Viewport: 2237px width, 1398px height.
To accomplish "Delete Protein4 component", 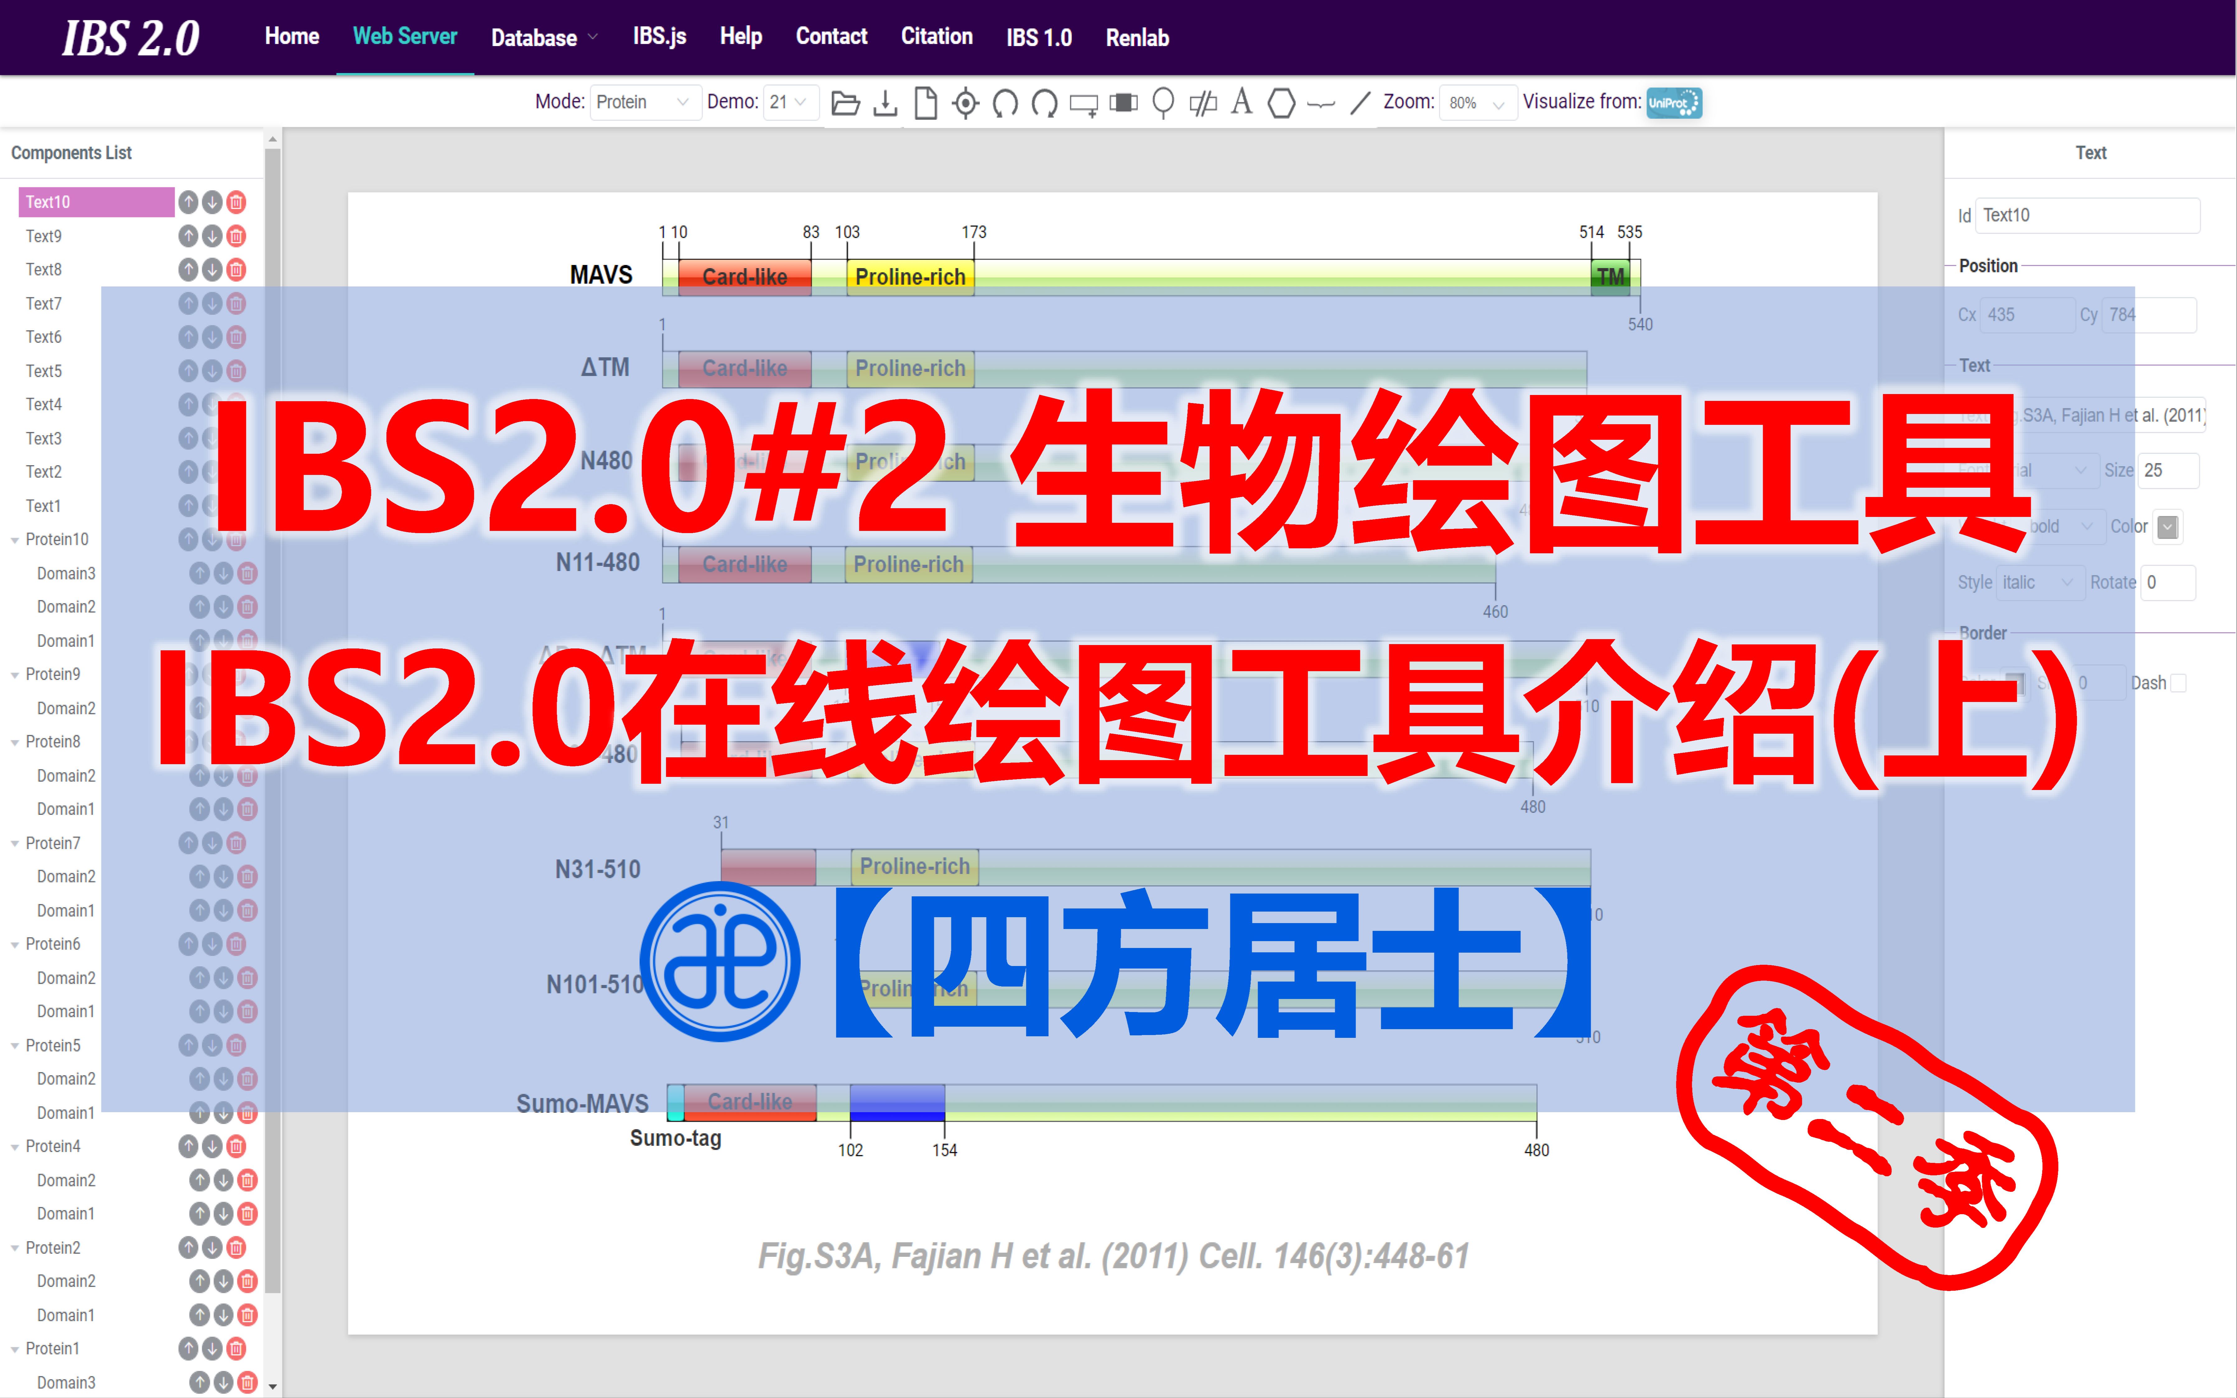I will point(237,1146).
